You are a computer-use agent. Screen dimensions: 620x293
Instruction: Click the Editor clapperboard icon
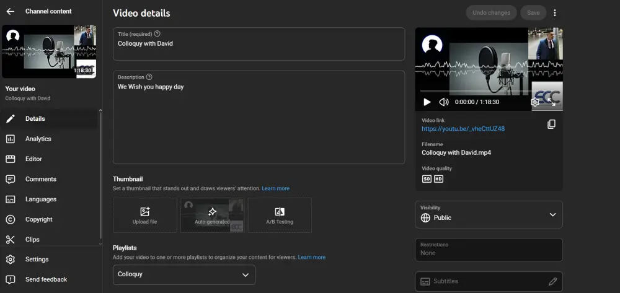pos(11,159)
